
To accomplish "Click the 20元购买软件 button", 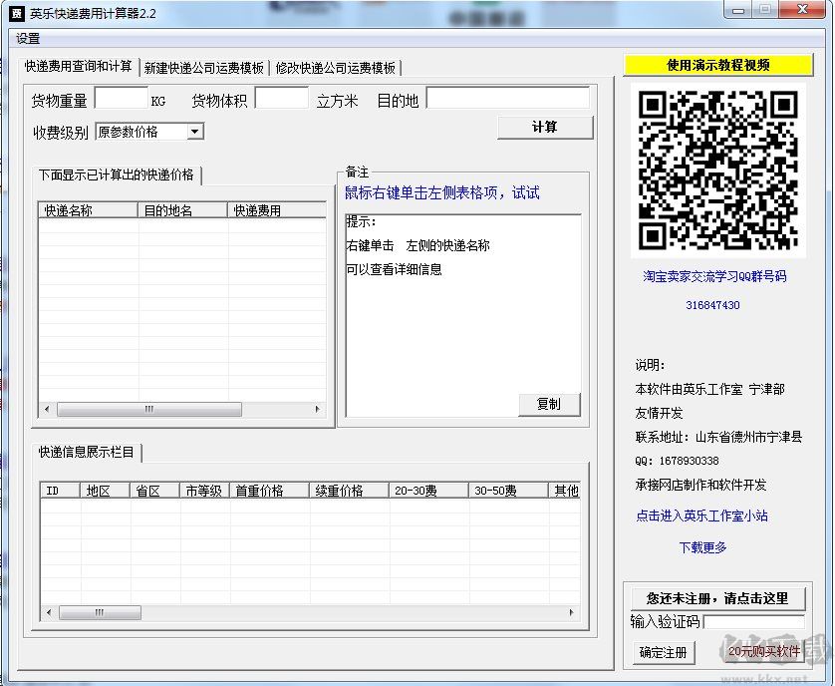I will click(763, 652).
